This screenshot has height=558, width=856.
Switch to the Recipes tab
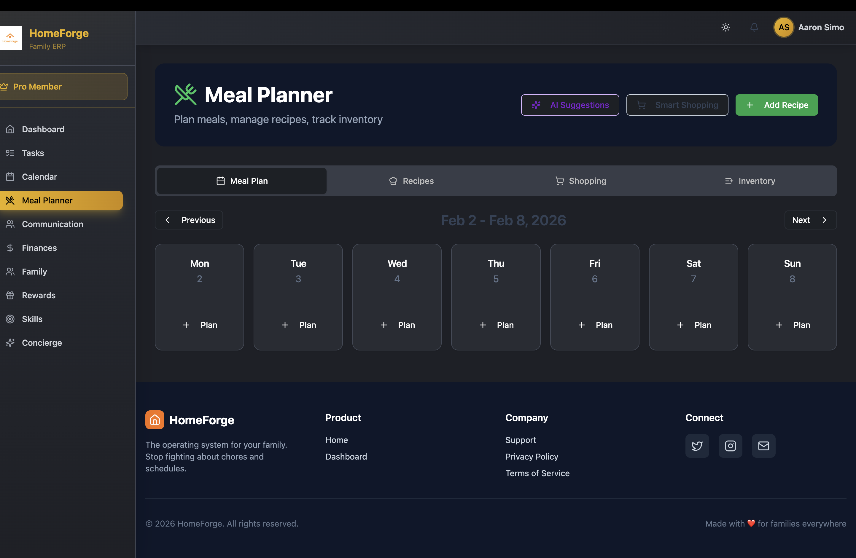(x=411, y=181)
